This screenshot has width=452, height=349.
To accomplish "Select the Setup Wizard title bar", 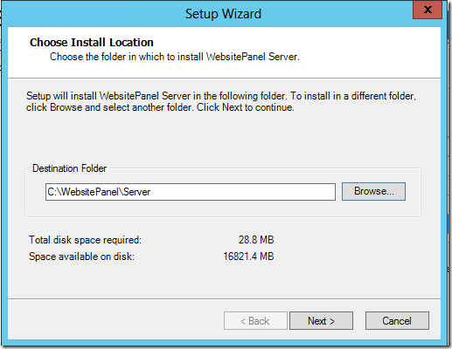I will 223,14.
